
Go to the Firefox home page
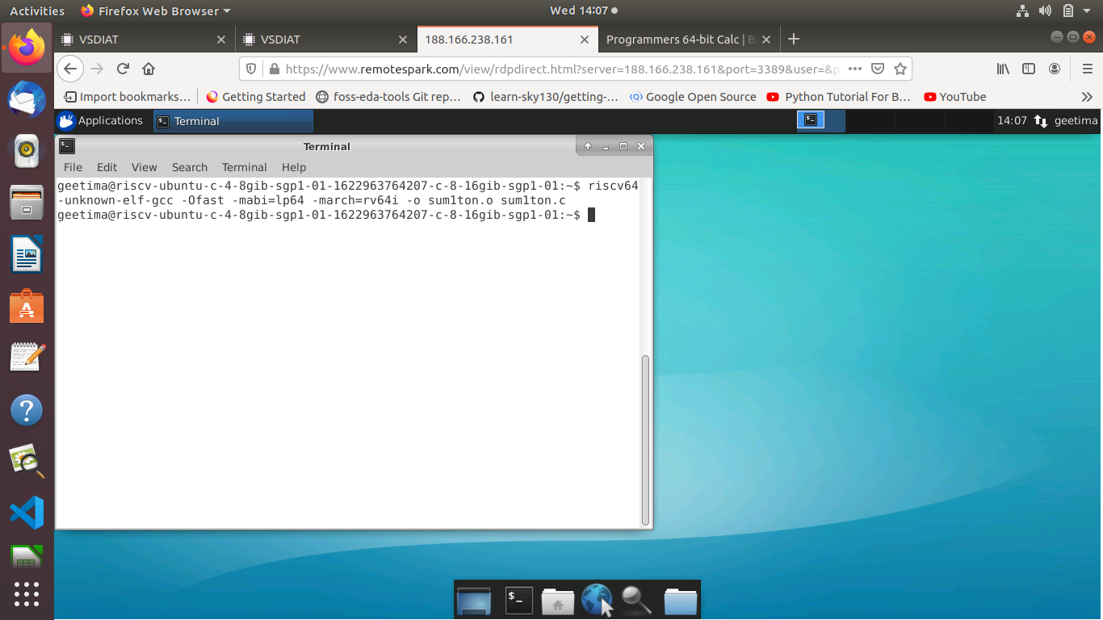[149, 69]
